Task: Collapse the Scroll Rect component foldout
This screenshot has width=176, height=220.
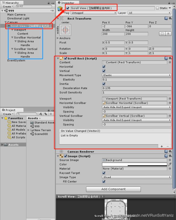Action: [58, 58]
